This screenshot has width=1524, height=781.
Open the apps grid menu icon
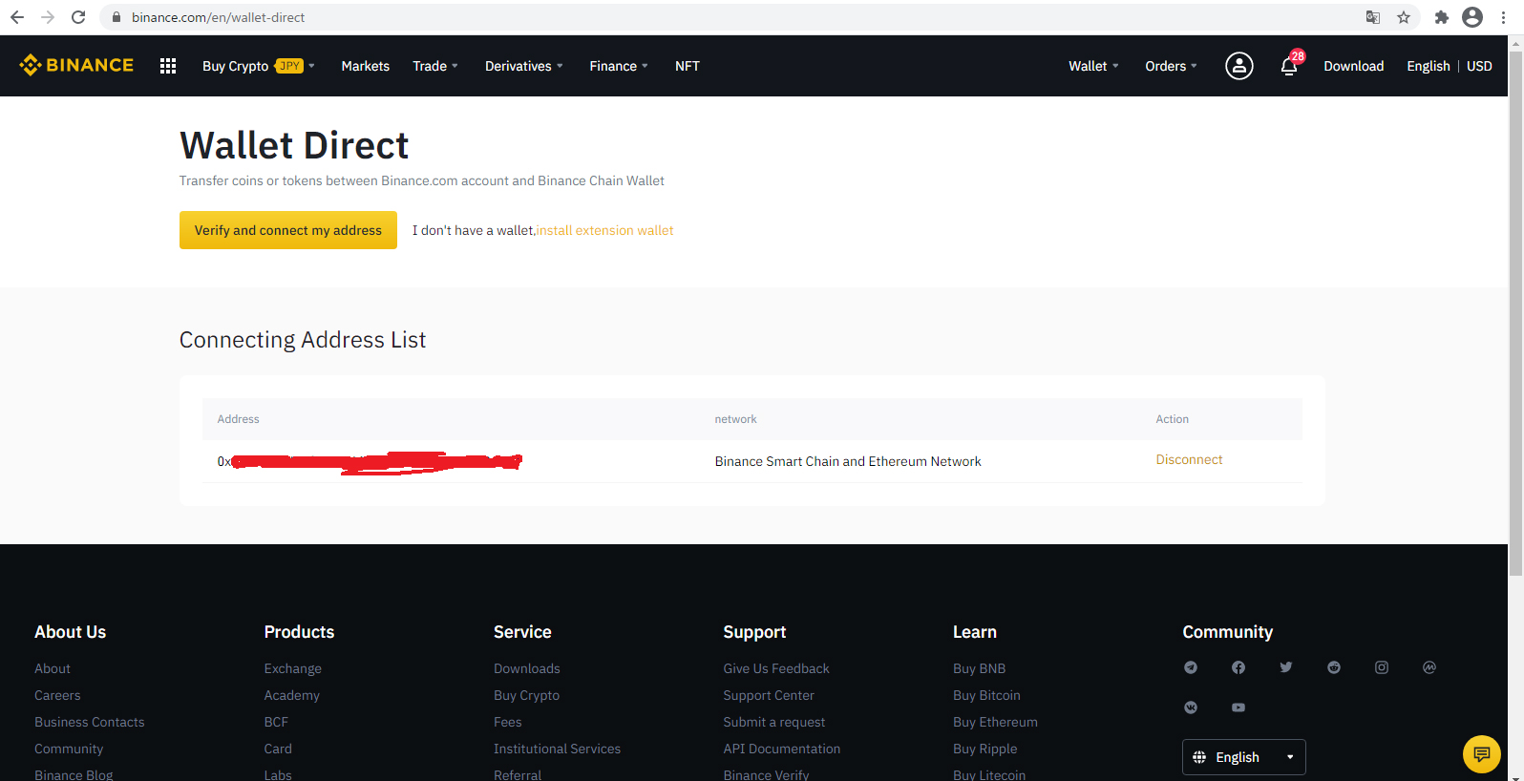tap(168, 66)
